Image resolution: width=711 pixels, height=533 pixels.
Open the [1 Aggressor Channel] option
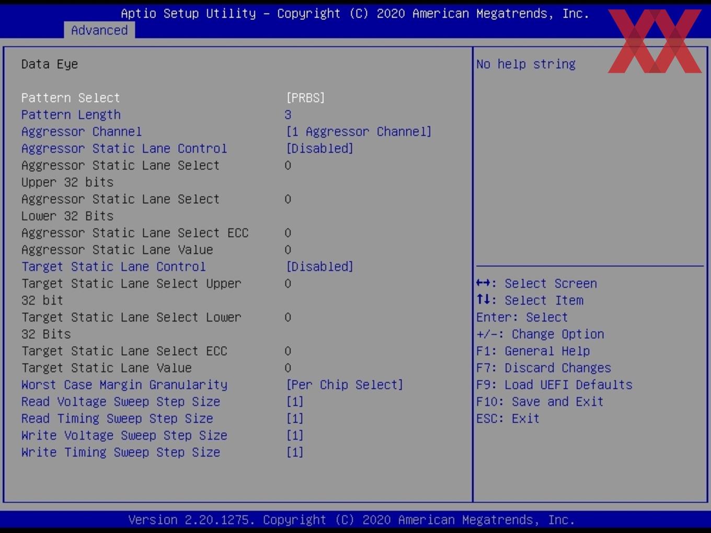click(359, 131)
